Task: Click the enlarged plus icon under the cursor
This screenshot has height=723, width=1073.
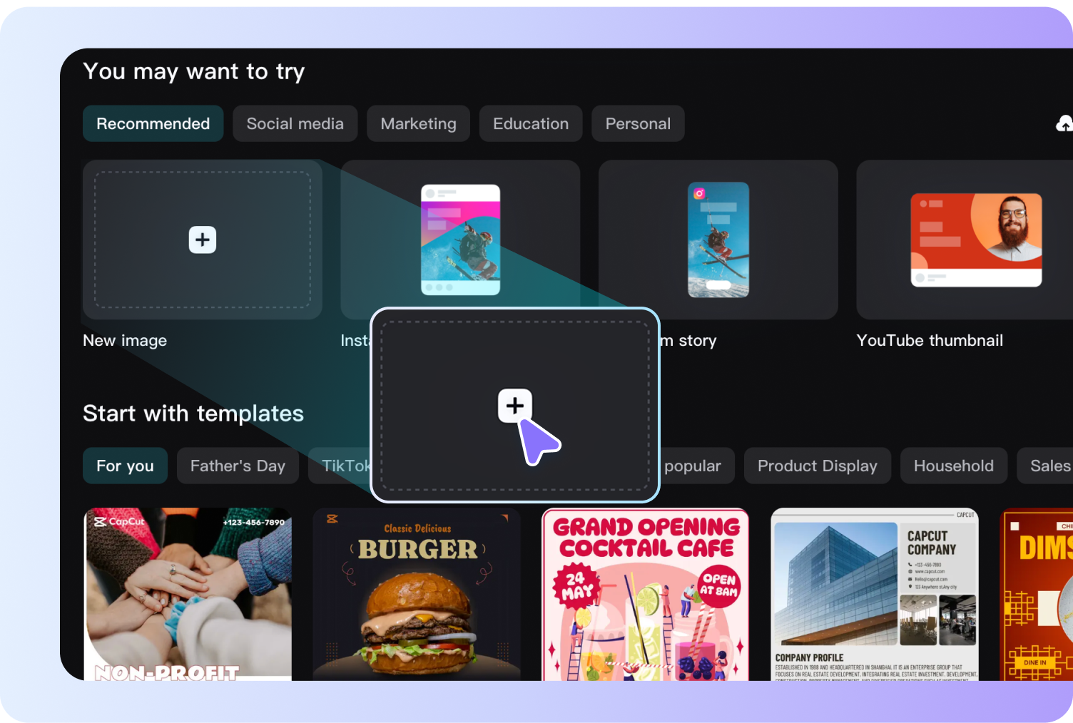Action: pos(514,406)
